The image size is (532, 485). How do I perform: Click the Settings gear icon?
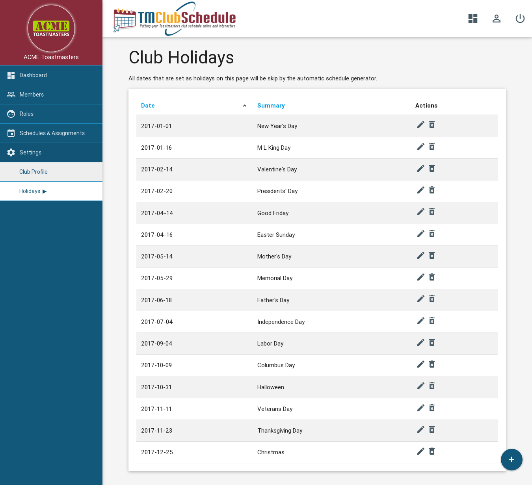(x=11, y=152)
